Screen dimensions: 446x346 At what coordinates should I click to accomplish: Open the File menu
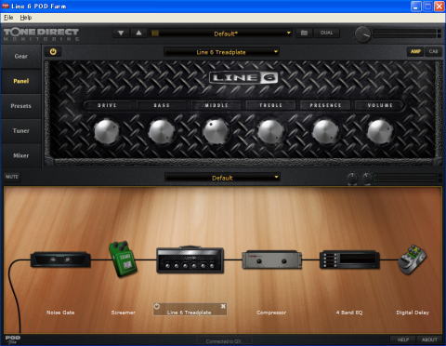(8, 18)
